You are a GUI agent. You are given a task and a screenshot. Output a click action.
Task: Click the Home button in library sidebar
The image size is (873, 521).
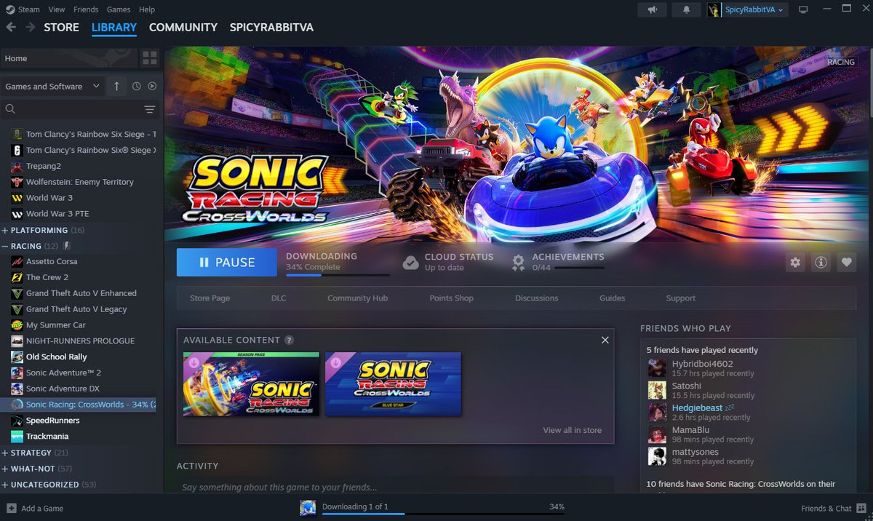click(x=69, y=58)
